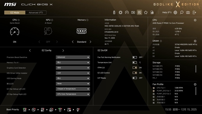Toggle Fan Fail Warning Notification switch
Screen dimensions: 202x114
click(135, 57)
